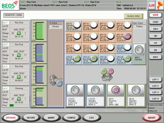Click wafer D14 in DEV1 chamber
The image size is (164, 123).
(x=116, y=90)
